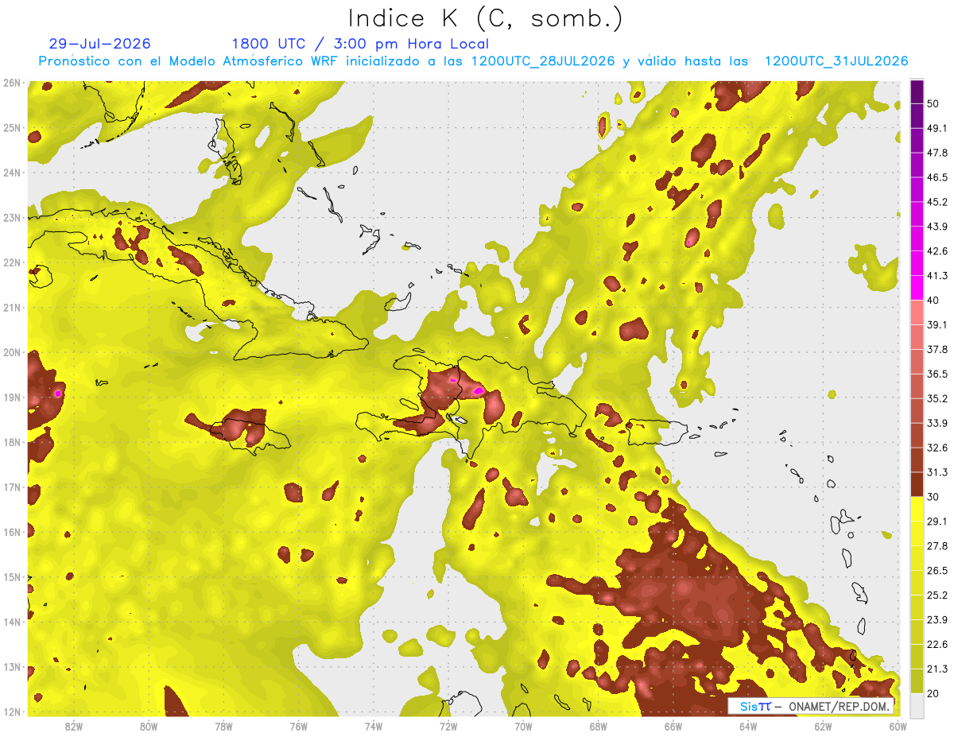Click the longitude label "82W"
Viewport: 954px width, 737px height.
coord(74,727)
